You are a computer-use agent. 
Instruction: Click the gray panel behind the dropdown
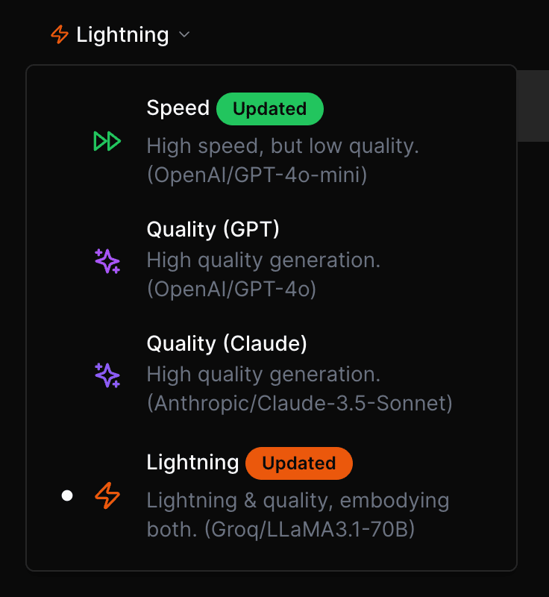point(533,104)
